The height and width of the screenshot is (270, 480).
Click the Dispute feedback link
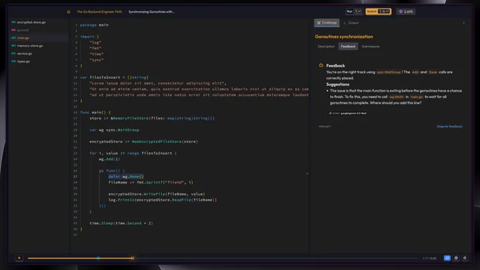[x=450, y=126]
